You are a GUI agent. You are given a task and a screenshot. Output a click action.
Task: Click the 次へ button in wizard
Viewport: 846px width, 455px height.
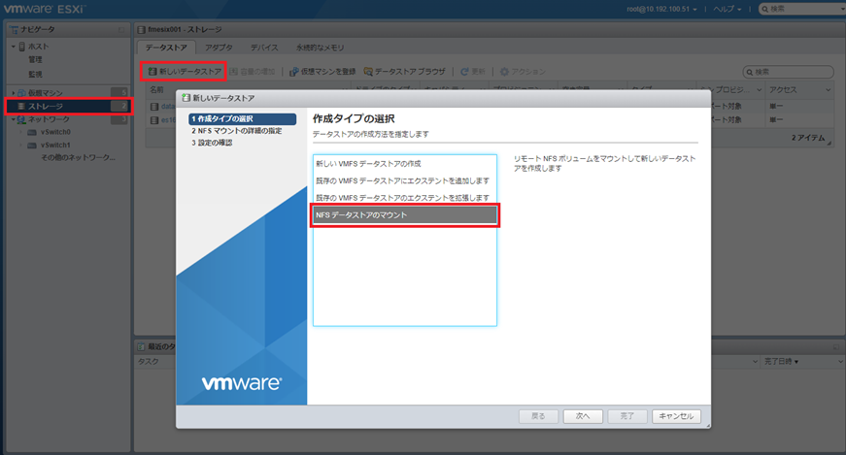[x=583, y=415]
